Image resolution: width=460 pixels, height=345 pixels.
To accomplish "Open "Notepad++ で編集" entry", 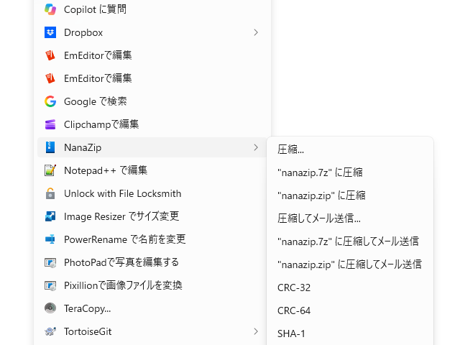I will [x=152, y=170].
